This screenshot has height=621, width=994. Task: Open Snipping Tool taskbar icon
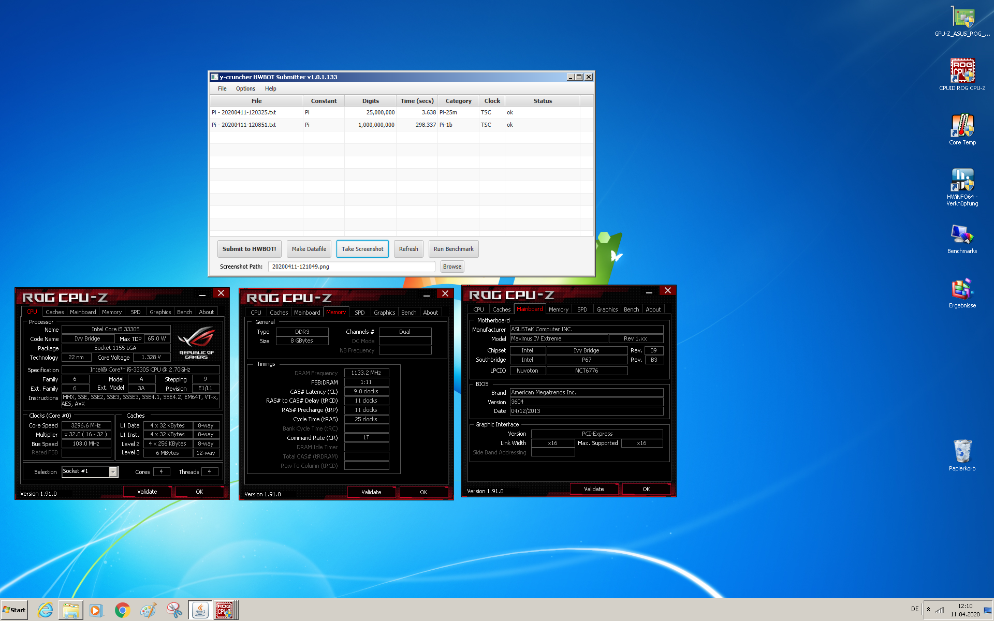(174, 611)
